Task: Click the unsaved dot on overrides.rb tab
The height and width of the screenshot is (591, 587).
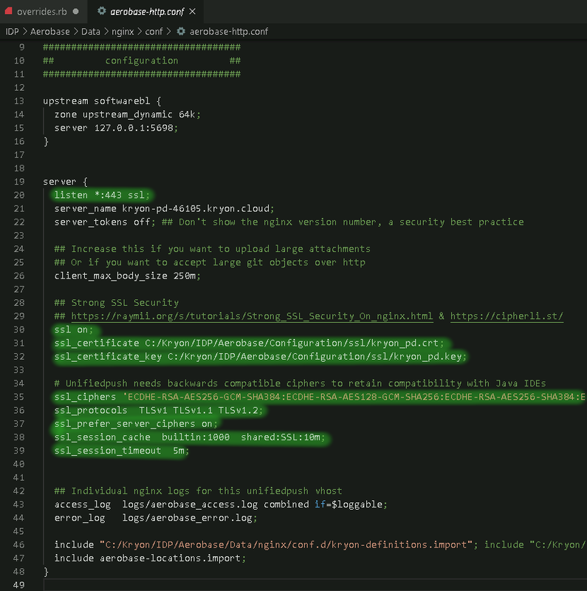Action: point(76,12)
